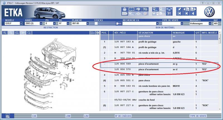Screen dimensions: 223x120
Task: Click the QTÉ column header
Action: 198,33
